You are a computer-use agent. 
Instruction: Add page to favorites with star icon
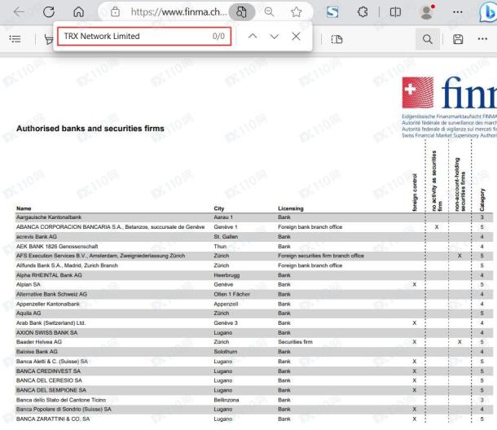tap(297, 12)
